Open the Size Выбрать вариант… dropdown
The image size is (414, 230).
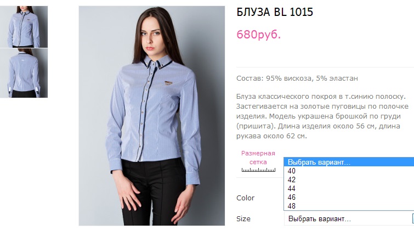click(x=349, y=219)
